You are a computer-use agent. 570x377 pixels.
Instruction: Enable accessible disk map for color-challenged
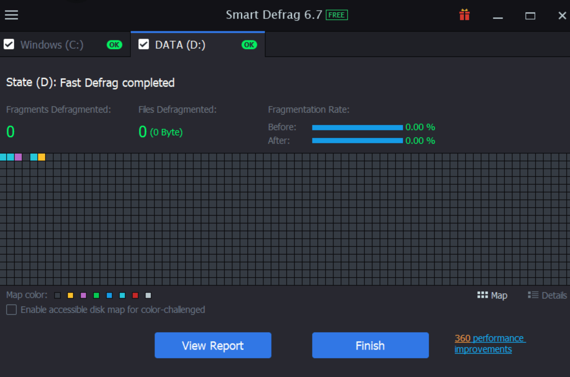tap(11, 310)
